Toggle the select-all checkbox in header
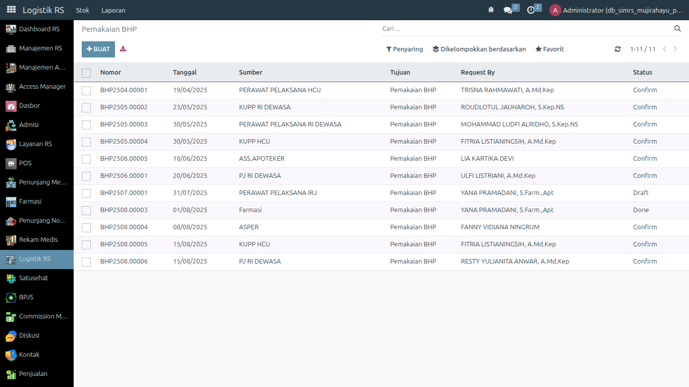689x387 pixels. pos(86,73)
